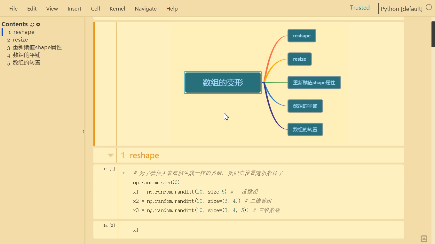This screenshot has width=435, height=244.
Task: Click the '1 reshape' heading text
Action: tap(140, 156)
